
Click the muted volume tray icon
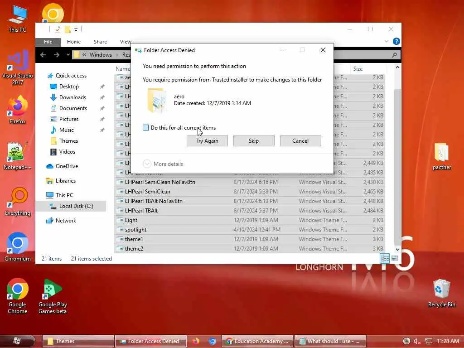(417, 341)
